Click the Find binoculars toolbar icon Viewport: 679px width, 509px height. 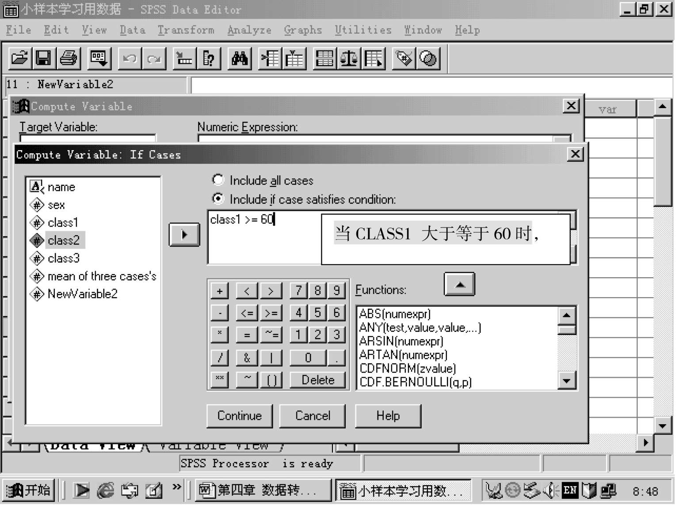240,58
